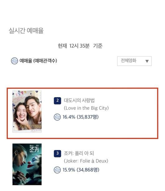Viewport: 165px width, 191px height.
Task: Expand the dropdown arrow of 전체영화
Action: pos(147,61)
